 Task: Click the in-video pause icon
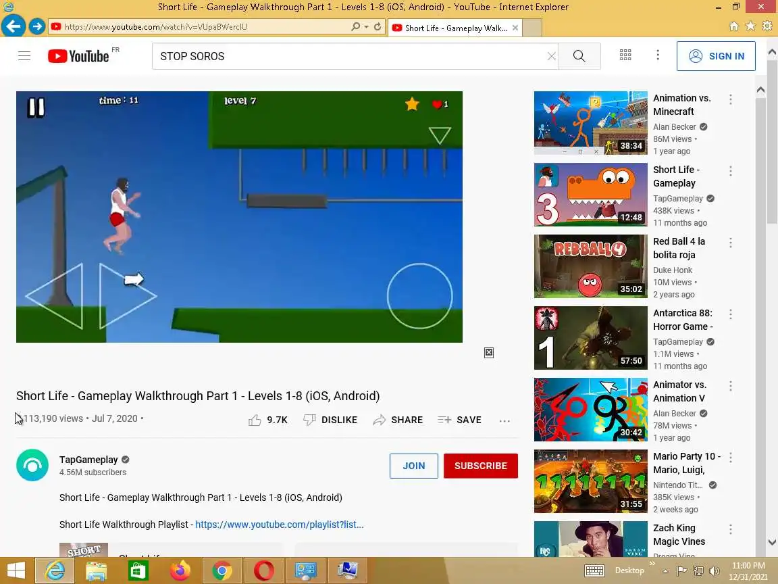coord(36,107)
